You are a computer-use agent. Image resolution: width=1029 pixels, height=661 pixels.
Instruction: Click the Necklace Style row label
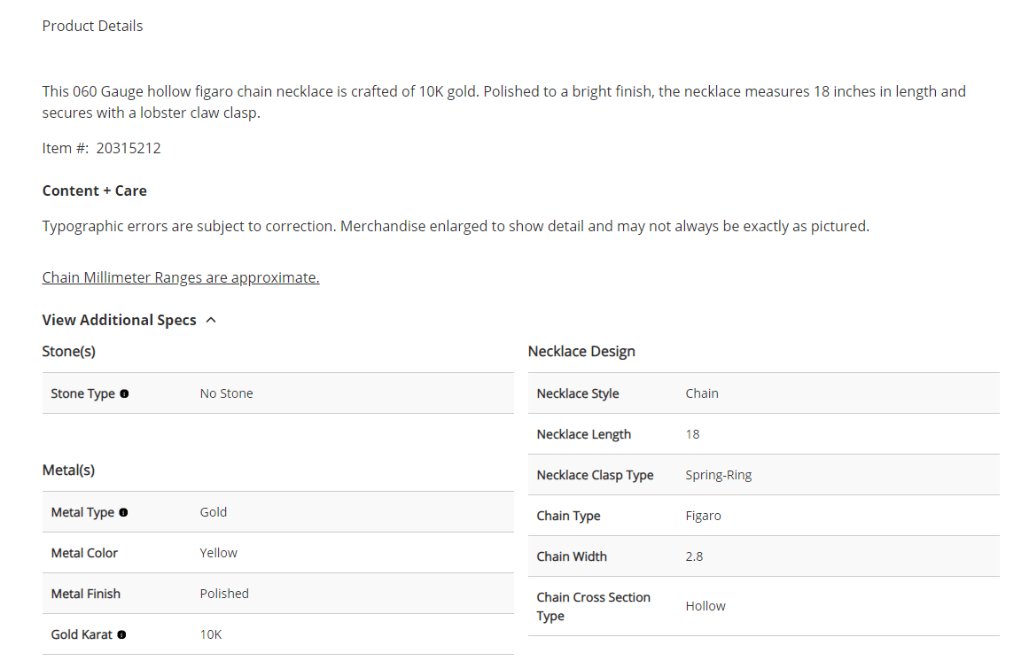578,393
